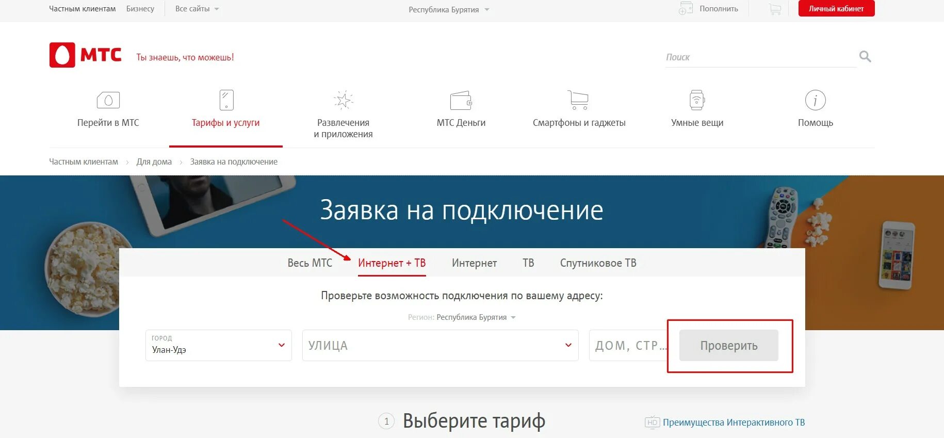Click the SIM card icon above Перейти в МТС
Image resolution: width=944 pixels, height=438 pixels.
point(108,100)
